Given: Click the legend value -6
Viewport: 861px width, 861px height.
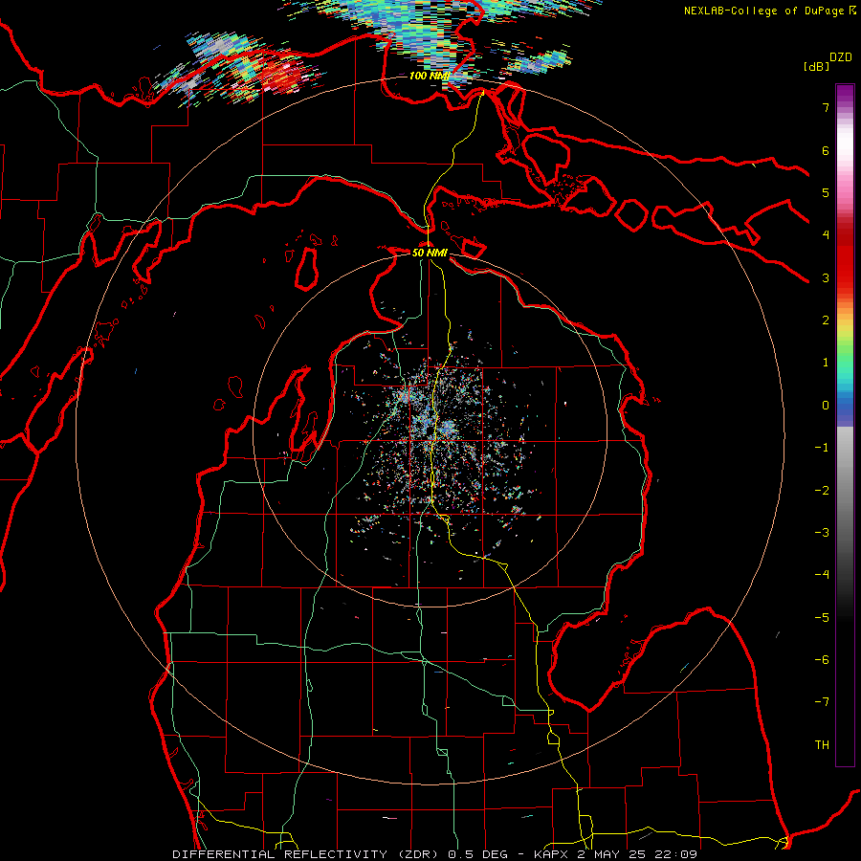Looking at the screenshot, I should pos(822,660).
